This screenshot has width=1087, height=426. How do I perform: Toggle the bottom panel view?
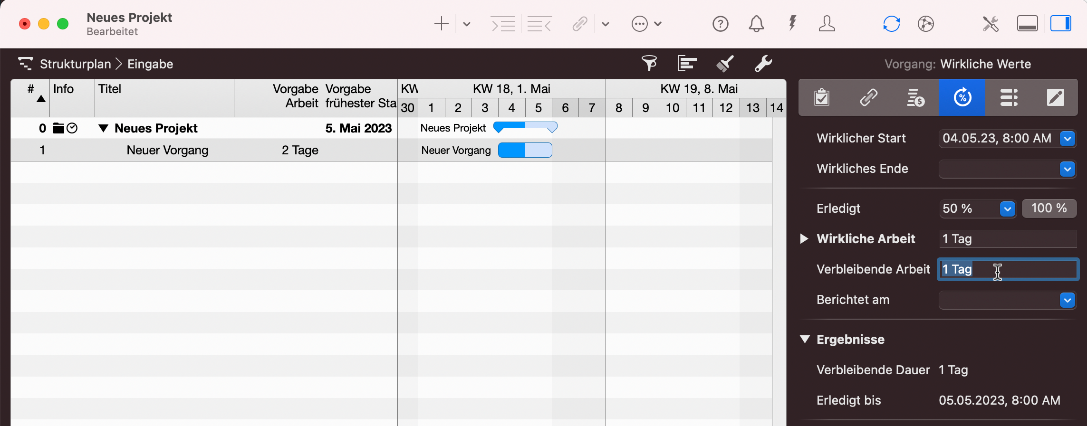[x=1027, y=24]
